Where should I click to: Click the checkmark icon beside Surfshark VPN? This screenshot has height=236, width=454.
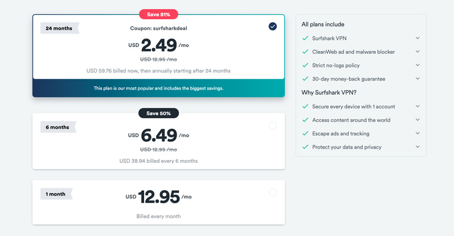pos(305,38)
